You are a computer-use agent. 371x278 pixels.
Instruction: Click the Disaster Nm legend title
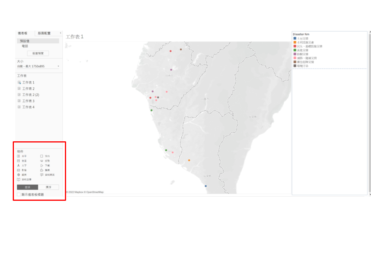(x=301, y=34)
